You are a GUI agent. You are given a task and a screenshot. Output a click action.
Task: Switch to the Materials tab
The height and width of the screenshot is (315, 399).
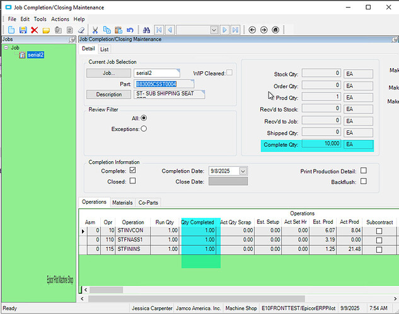(122, 203)
